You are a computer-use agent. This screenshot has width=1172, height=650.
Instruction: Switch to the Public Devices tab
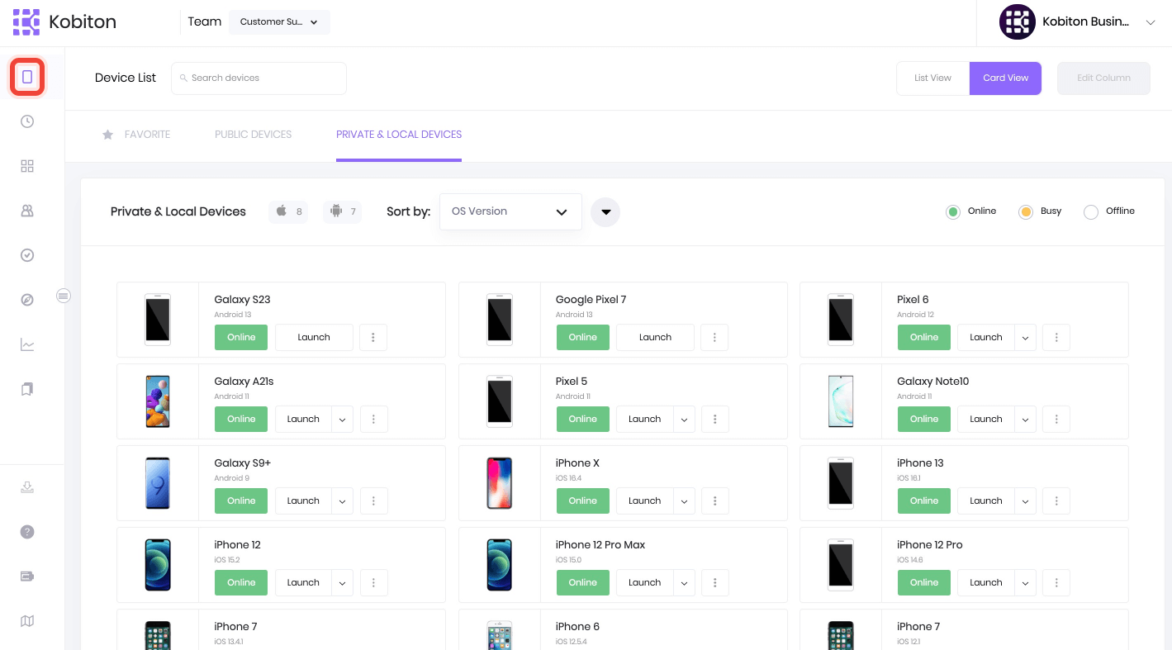[x=253, y=135]
